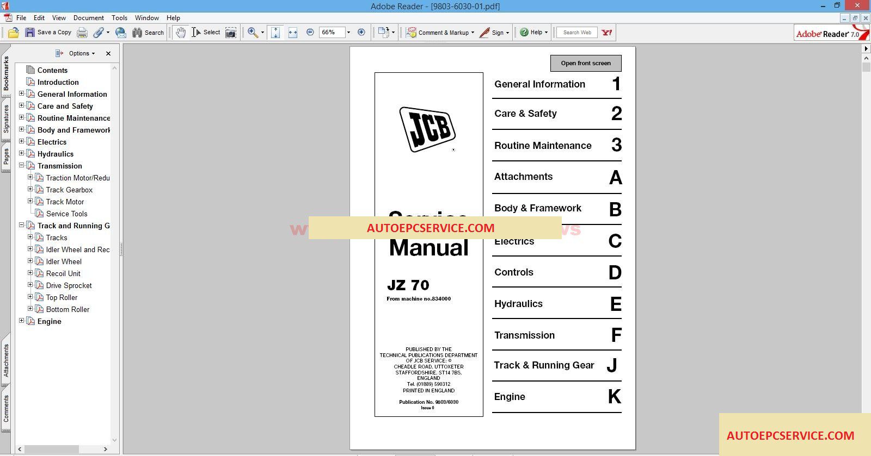
Task: Open the File menu
Action: point(21,18)
